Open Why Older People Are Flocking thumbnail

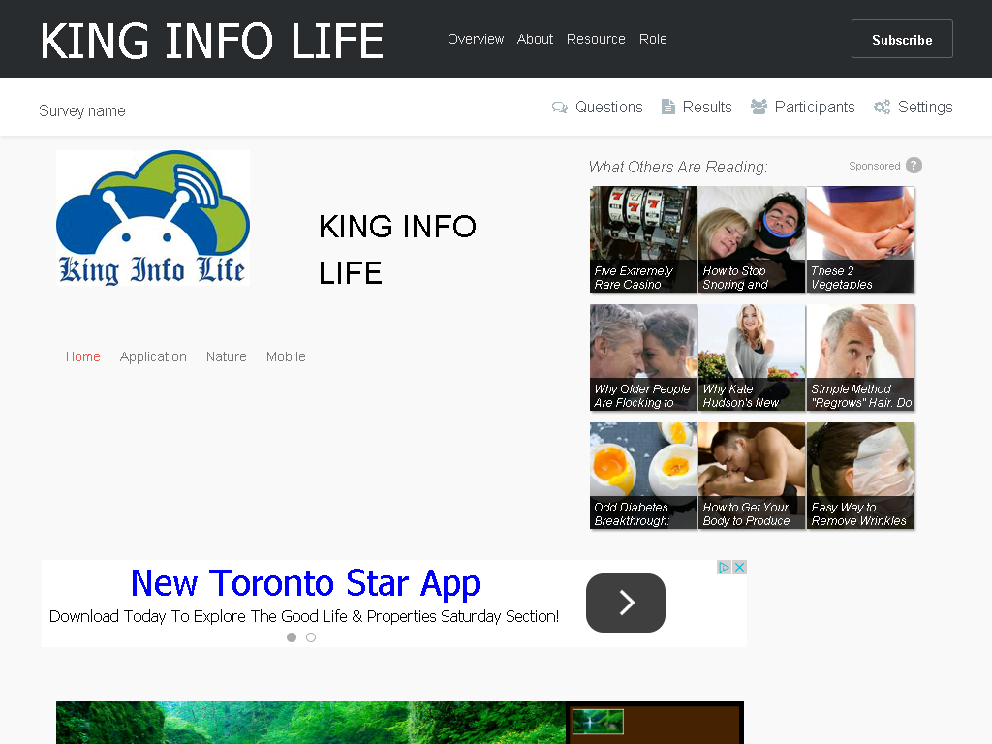643,357
